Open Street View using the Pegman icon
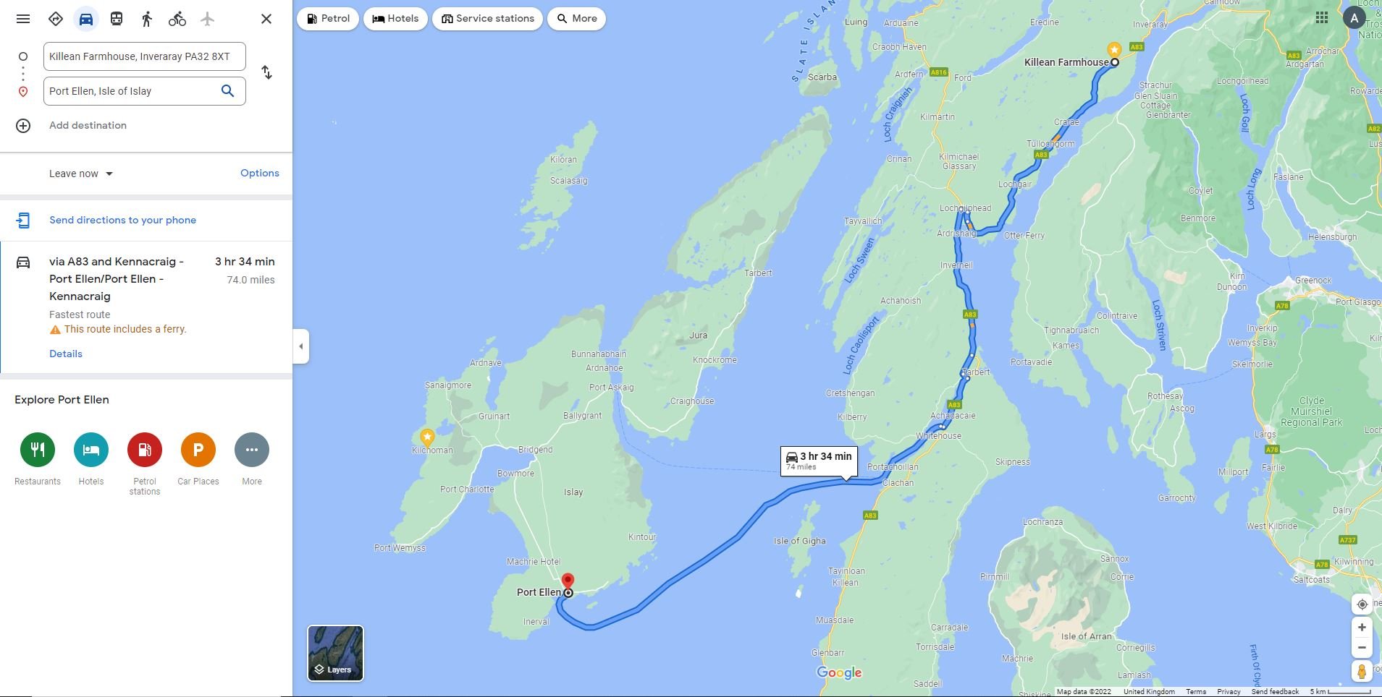Viewport: 1382px width, 697px height. 1362,672
